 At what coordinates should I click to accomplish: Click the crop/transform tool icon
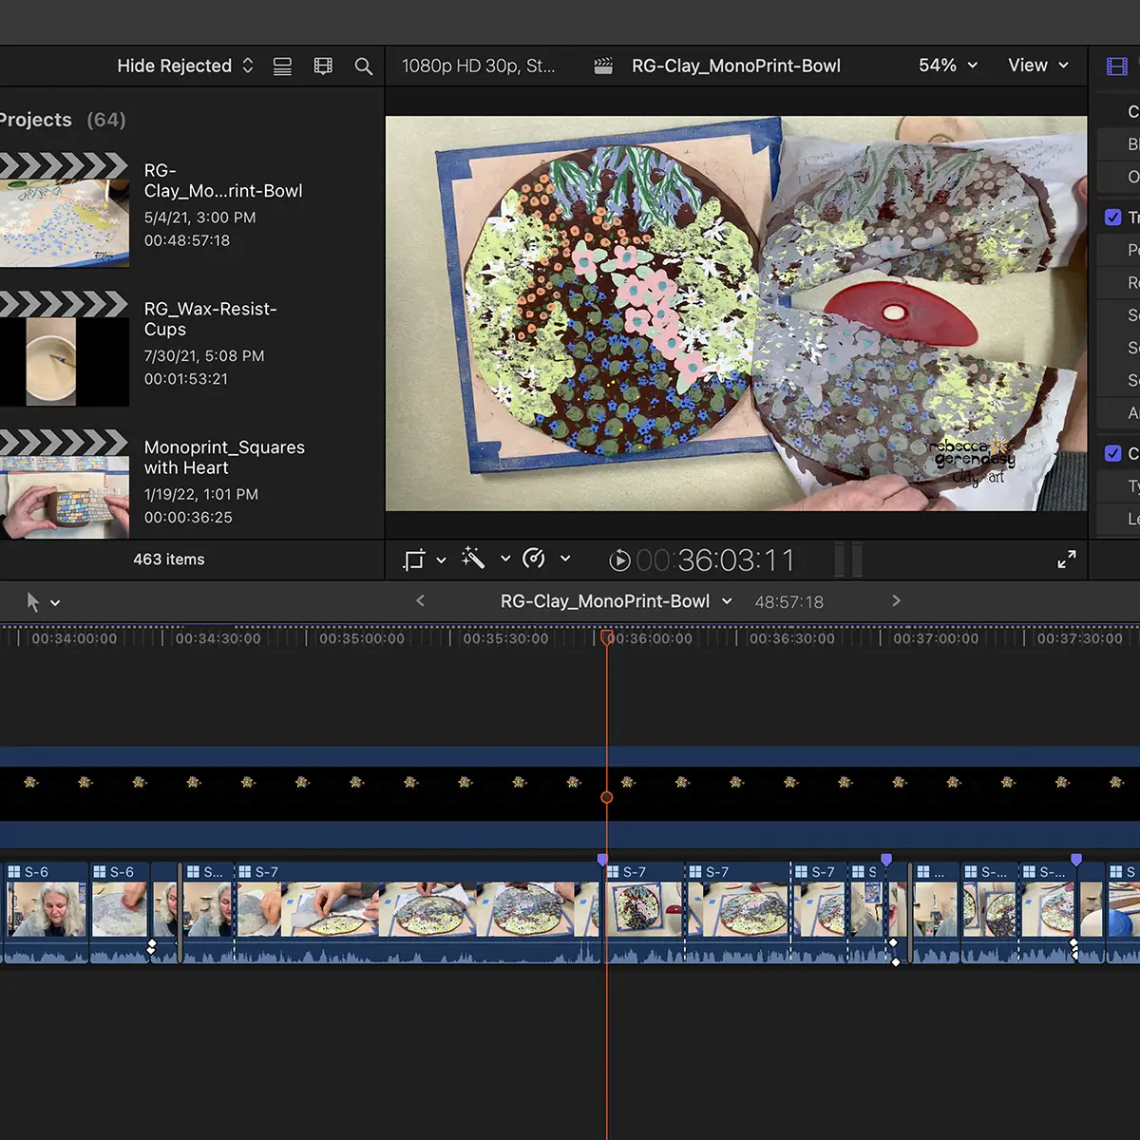[x=414, y=560]
